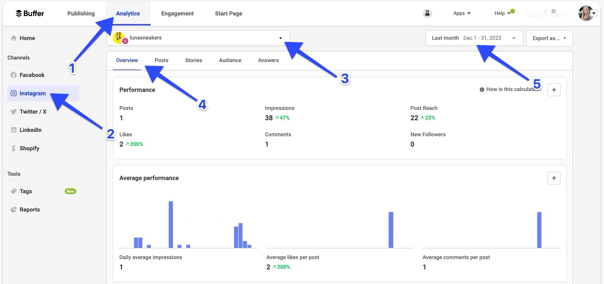This screenshot has width=604, height=284.
Task: Navigate to the Publishing section
Action: 81,13
